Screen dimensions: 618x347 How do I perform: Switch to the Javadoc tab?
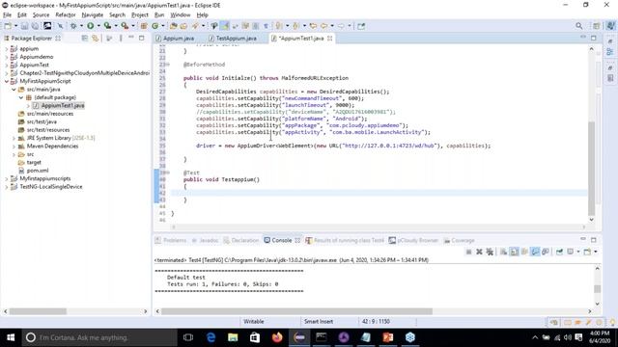(204, 240)
